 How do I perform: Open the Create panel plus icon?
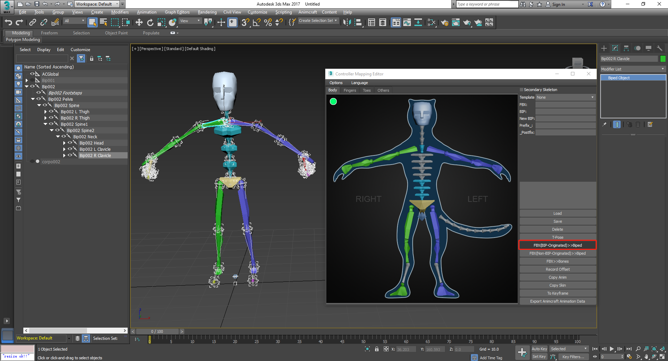click(604, 48)
